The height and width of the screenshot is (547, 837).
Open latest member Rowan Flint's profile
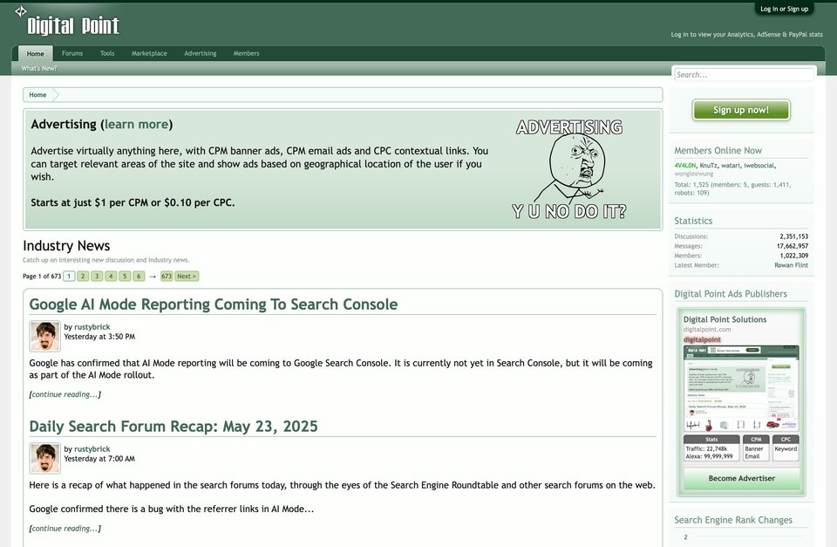791,265
